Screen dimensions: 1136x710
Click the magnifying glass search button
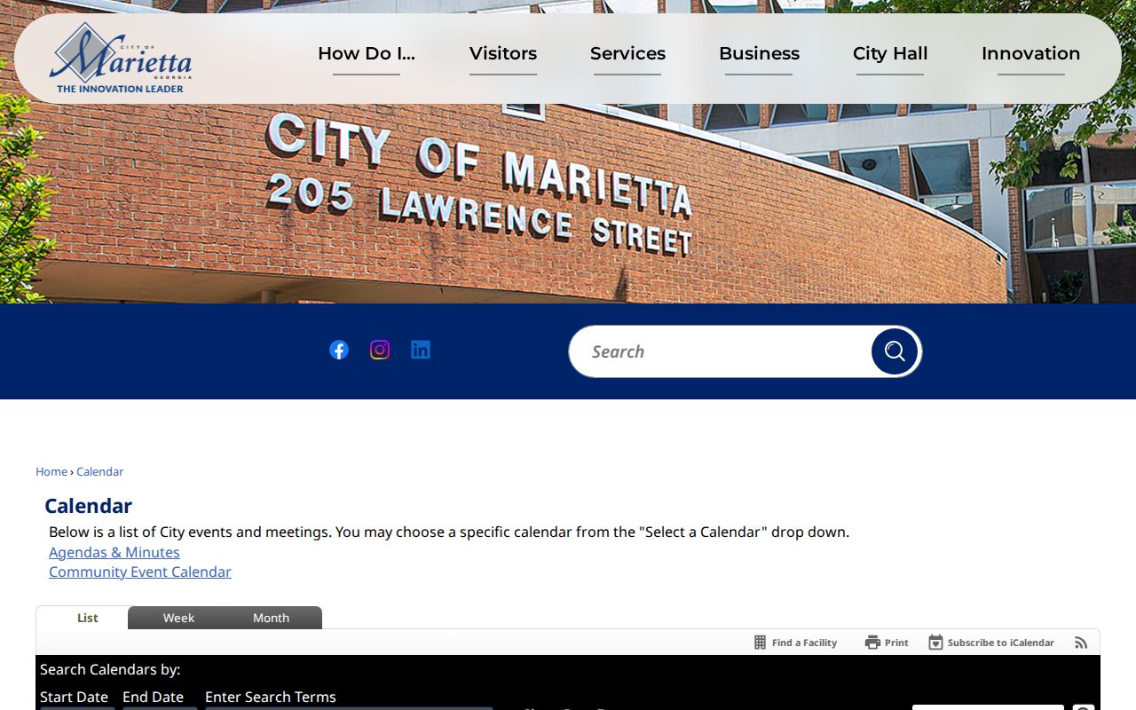(895, 351)
